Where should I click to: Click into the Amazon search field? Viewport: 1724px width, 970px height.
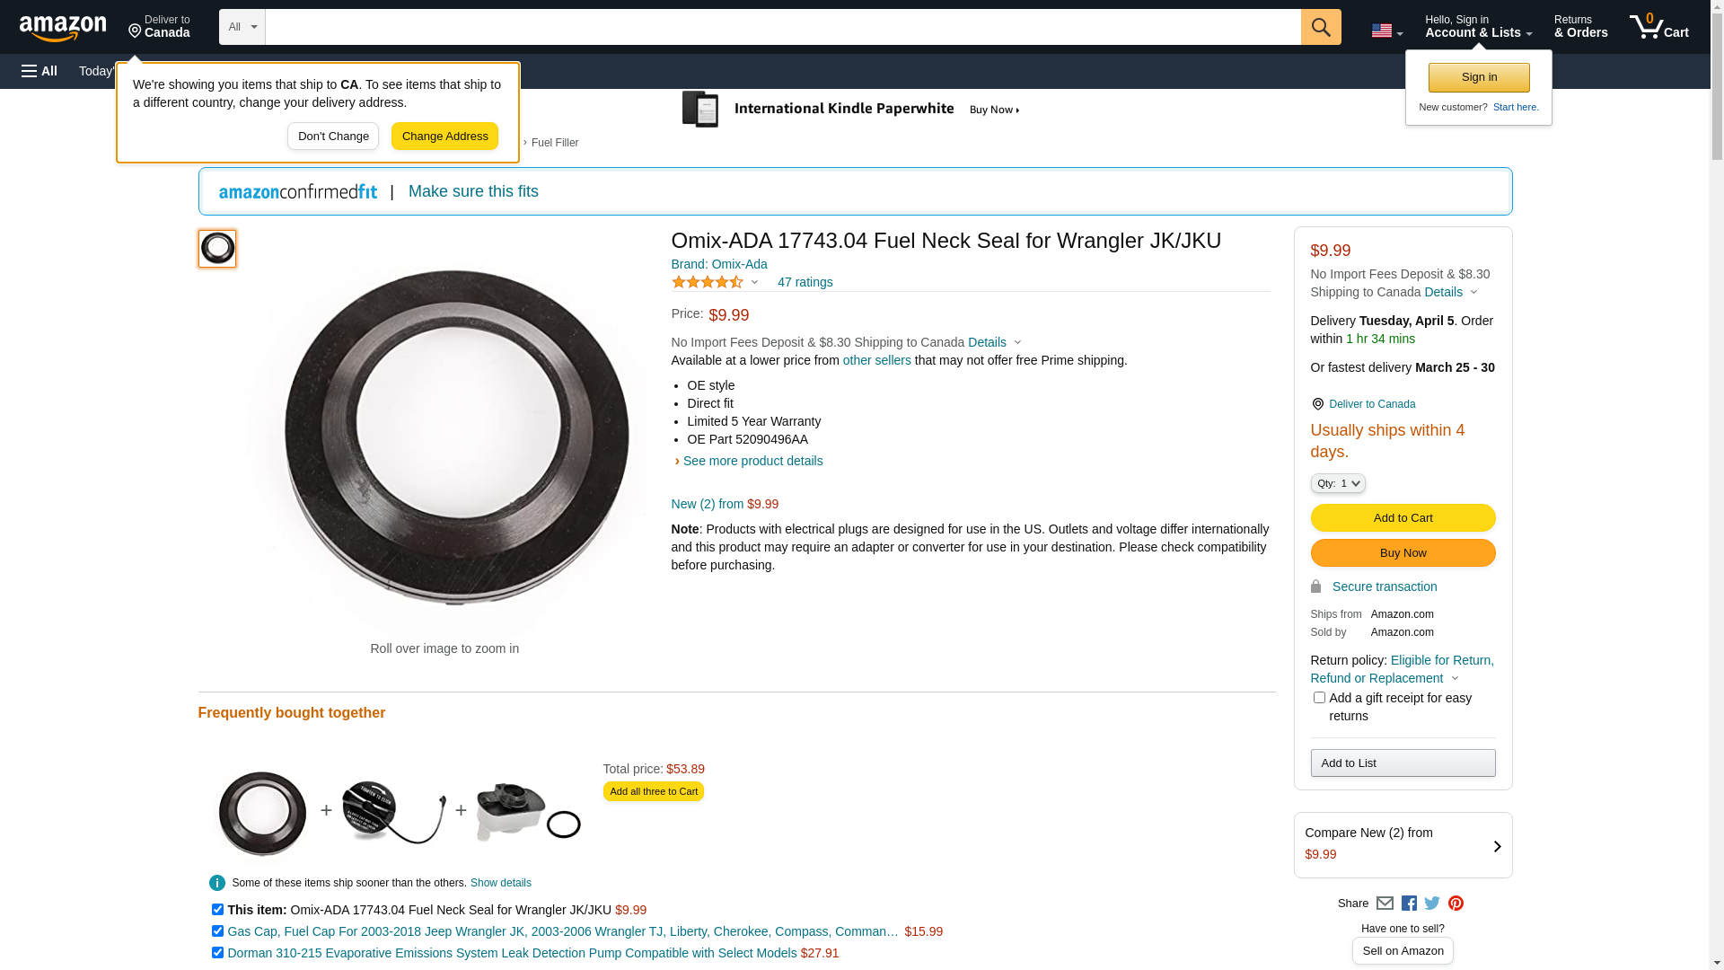(x=782, y=27)
